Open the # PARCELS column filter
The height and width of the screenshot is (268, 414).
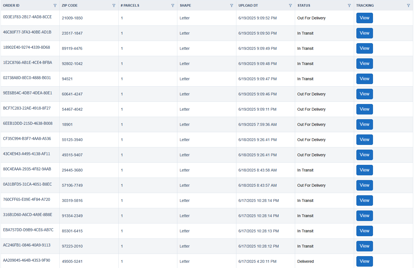click(173, 6)
